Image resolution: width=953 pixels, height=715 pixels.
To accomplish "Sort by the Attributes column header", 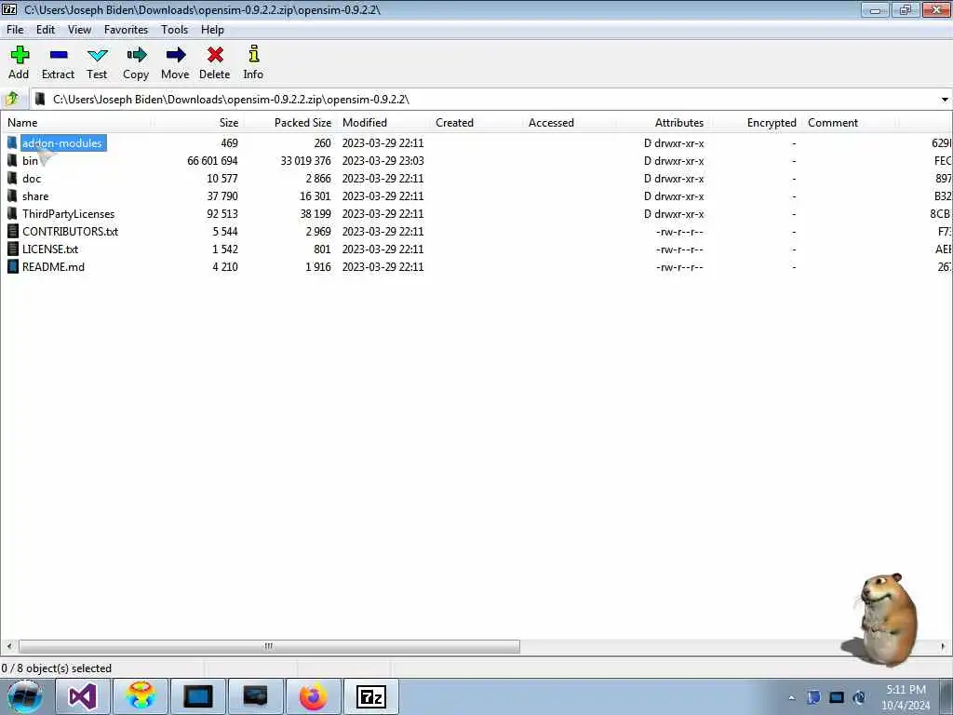I will coord(663,122).
